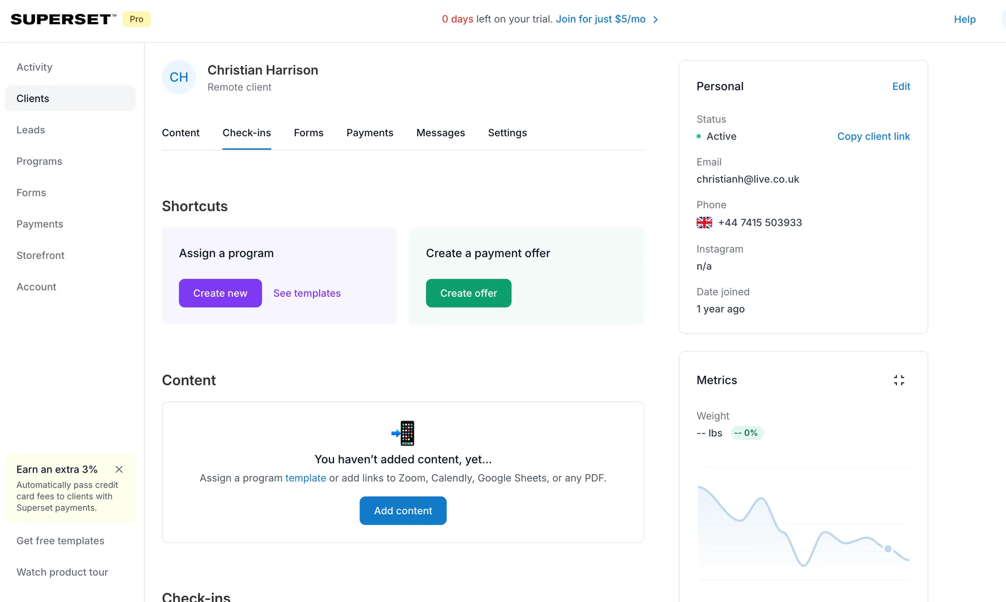
Task: Click the Create offer button
Action: (468, 293)
